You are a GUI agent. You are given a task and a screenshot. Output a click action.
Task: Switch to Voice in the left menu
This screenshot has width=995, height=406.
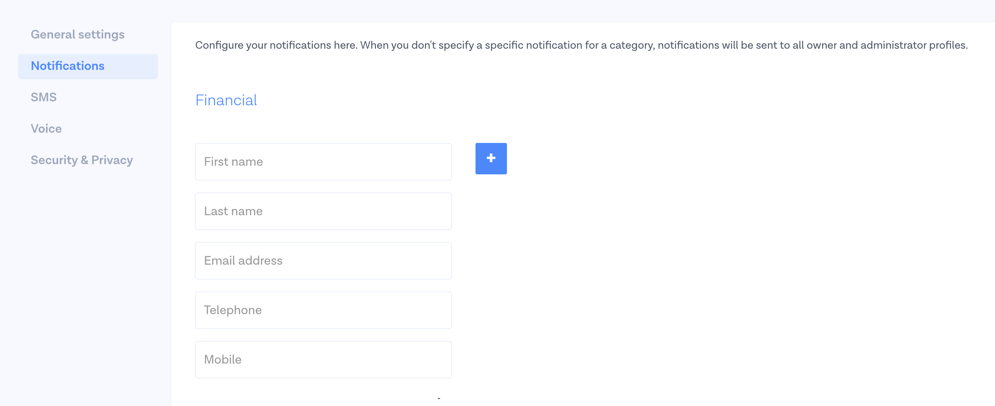click(x=46, y=129)
